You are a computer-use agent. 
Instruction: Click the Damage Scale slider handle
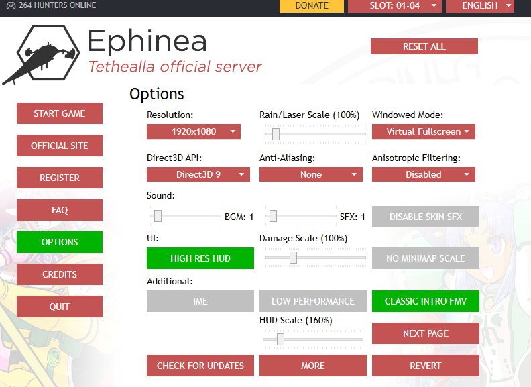tap(293, 258)
